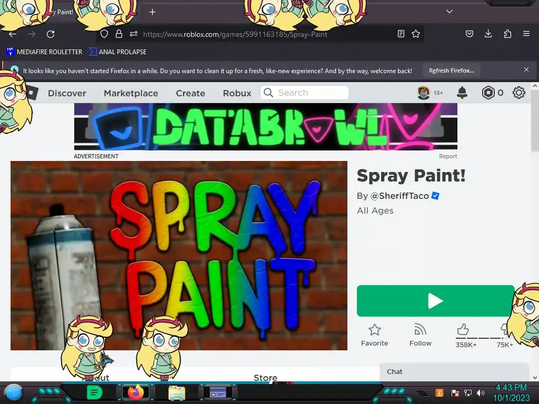This screenshot has height=404, width=539.
Task: Click the volume speaker tray icon
Action: [480, 392]
